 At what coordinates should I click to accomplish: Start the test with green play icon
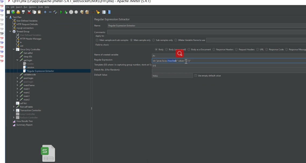coord(61,12)
